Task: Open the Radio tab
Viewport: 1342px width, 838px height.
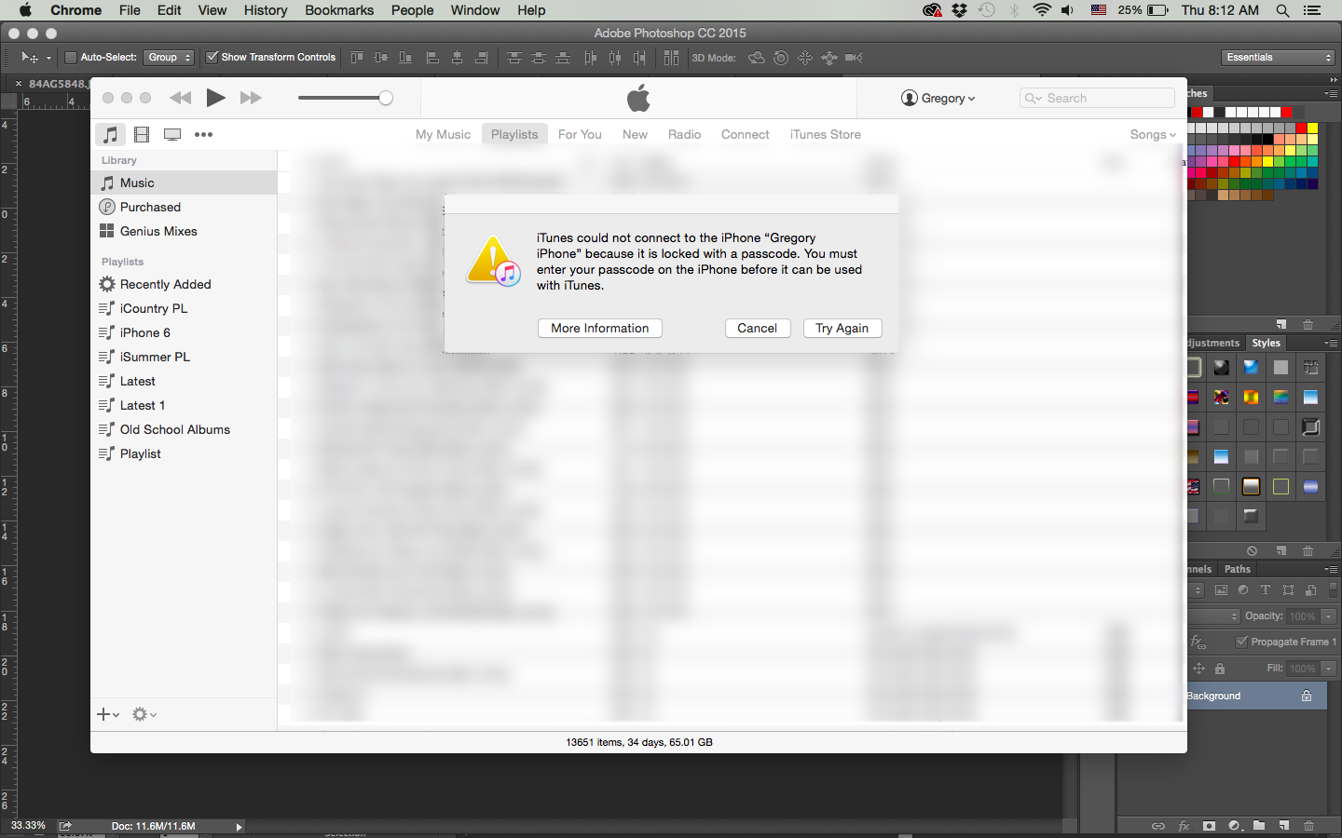Action: pos(684,134)
